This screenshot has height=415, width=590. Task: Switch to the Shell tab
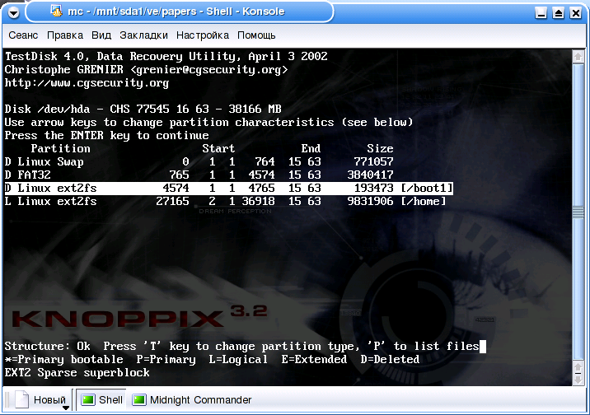click(102, 399)
